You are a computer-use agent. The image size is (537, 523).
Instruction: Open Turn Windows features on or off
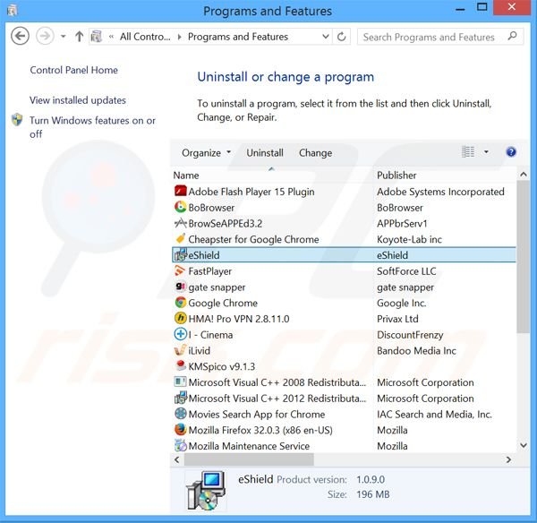click(x=92, y=127)
